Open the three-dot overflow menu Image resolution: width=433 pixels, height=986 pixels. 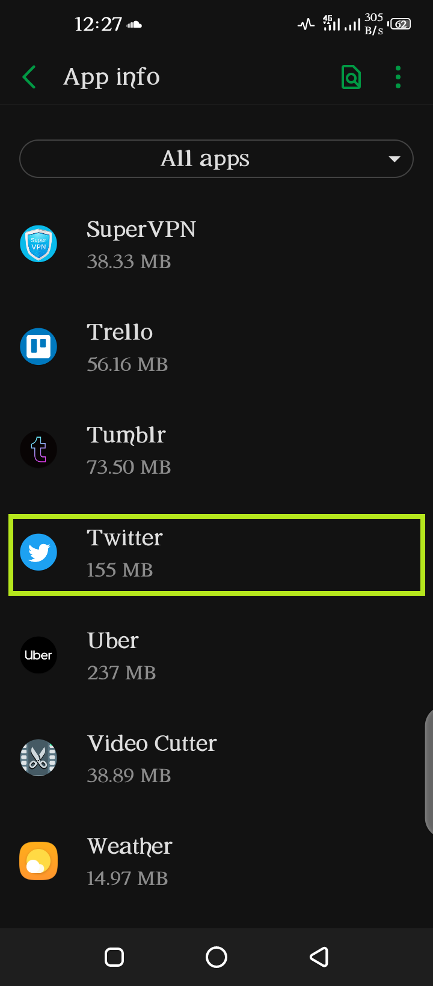point(398,78)
